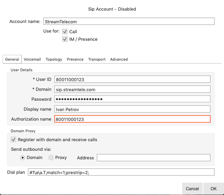Select the Domain radio button

(x=23, y=158)
